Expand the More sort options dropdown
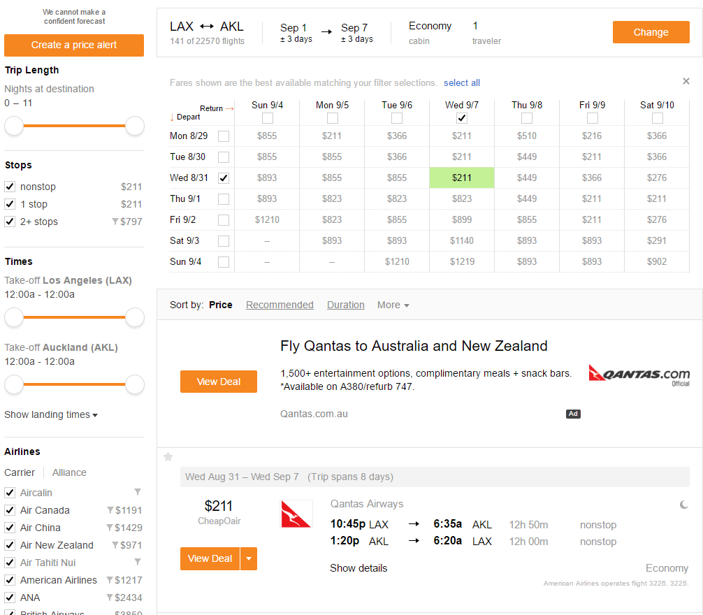 [393, 305]
